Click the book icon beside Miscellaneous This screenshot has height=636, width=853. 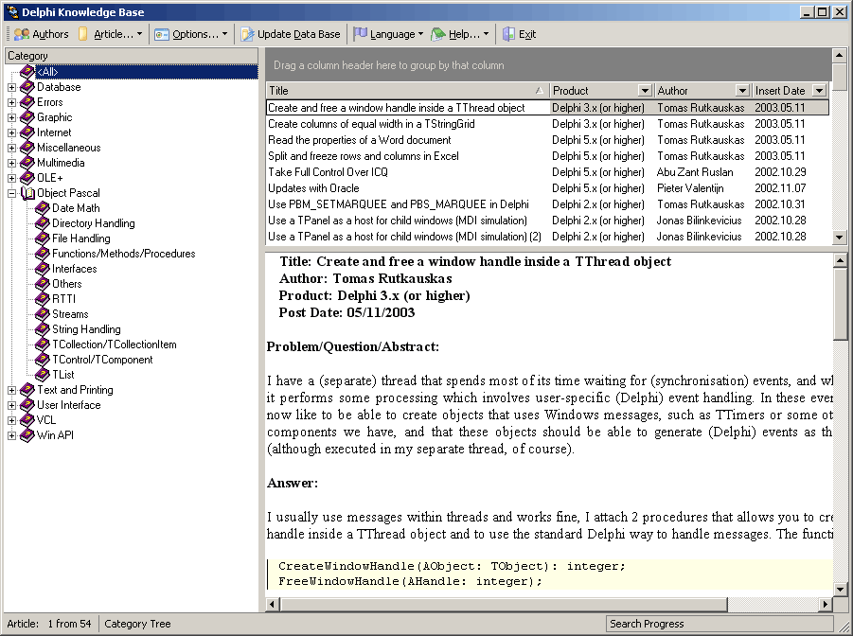(x=27, y=148)
